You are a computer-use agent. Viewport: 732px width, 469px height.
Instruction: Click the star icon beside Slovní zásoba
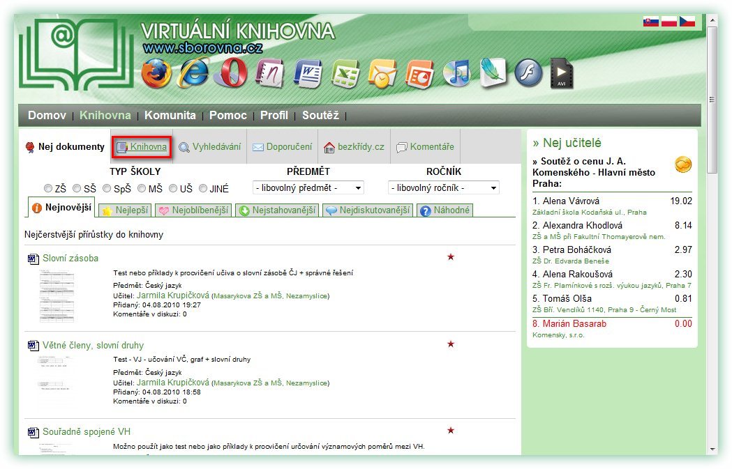pos(451,257)
